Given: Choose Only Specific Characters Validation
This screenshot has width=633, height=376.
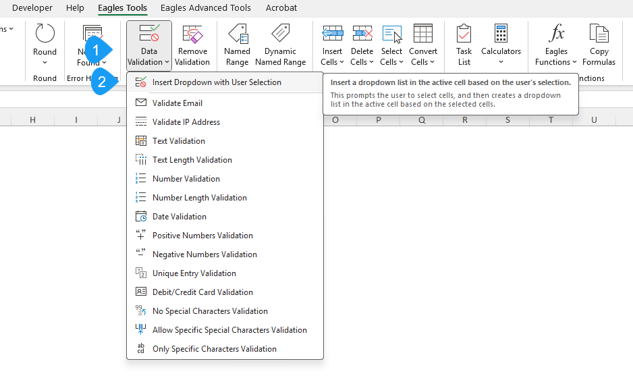Looking at the screenshot, I should click(x=225, y=349).
